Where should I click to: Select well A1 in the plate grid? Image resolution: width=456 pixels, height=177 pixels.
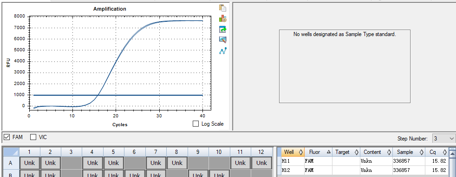pos(29,163)
